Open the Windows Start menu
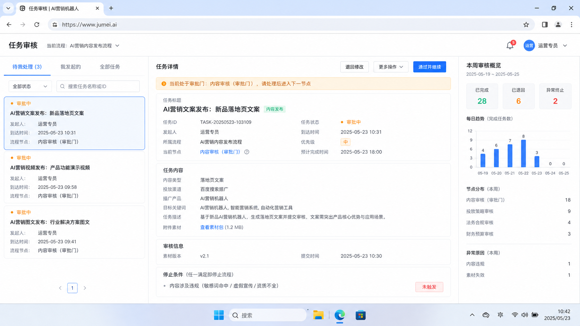The height and width of the screenshot is (326, 580). pyautogui.click(x=219, y=315)
